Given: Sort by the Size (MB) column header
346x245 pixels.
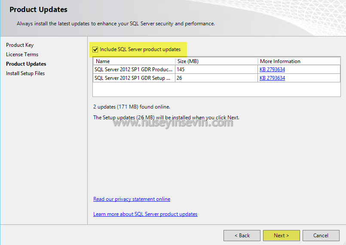Looking at the screenshot, I should point(217,61).
